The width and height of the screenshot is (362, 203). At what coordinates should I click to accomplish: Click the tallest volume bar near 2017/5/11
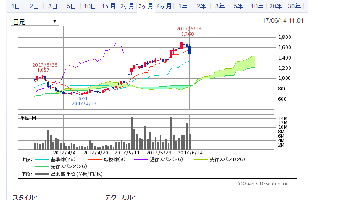click(132, 133)
